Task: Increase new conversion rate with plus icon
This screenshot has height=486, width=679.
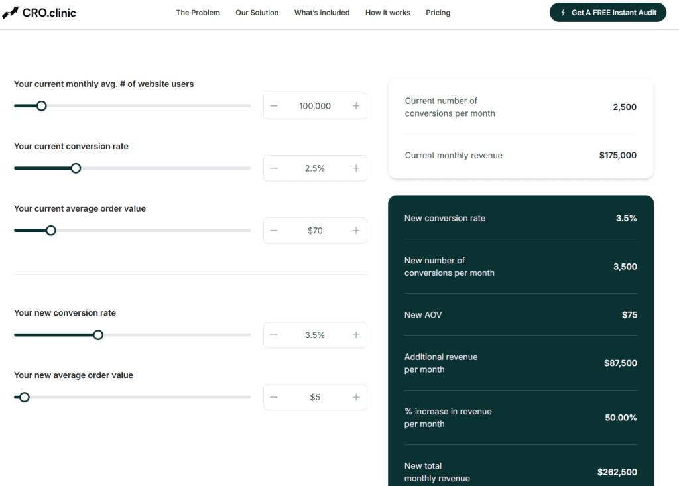Action: 356,335
